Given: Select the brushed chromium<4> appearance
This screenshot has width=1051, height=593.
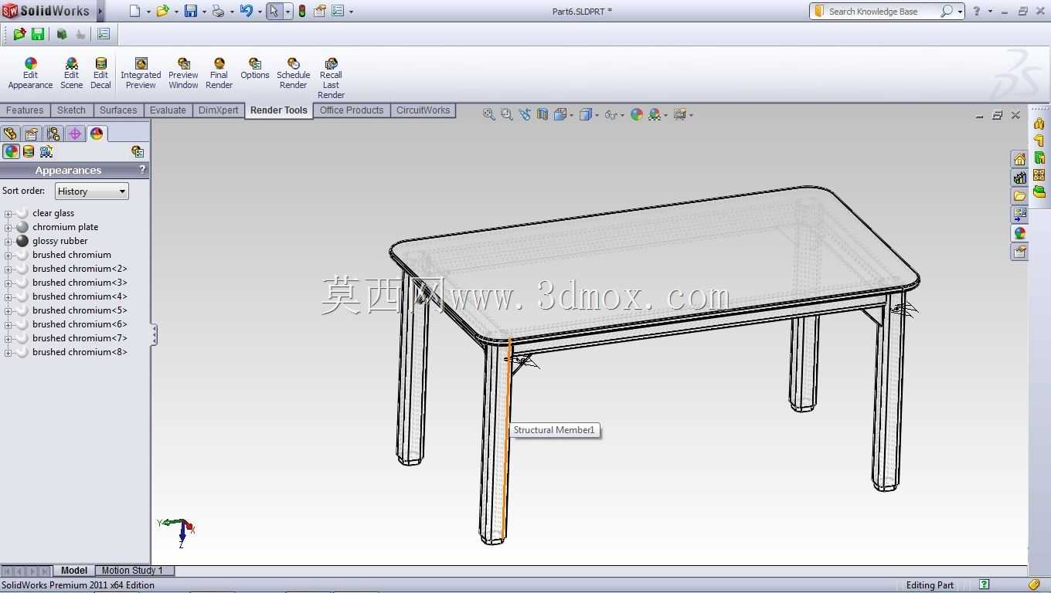Looking at the screenshot, I should (80, 296).
